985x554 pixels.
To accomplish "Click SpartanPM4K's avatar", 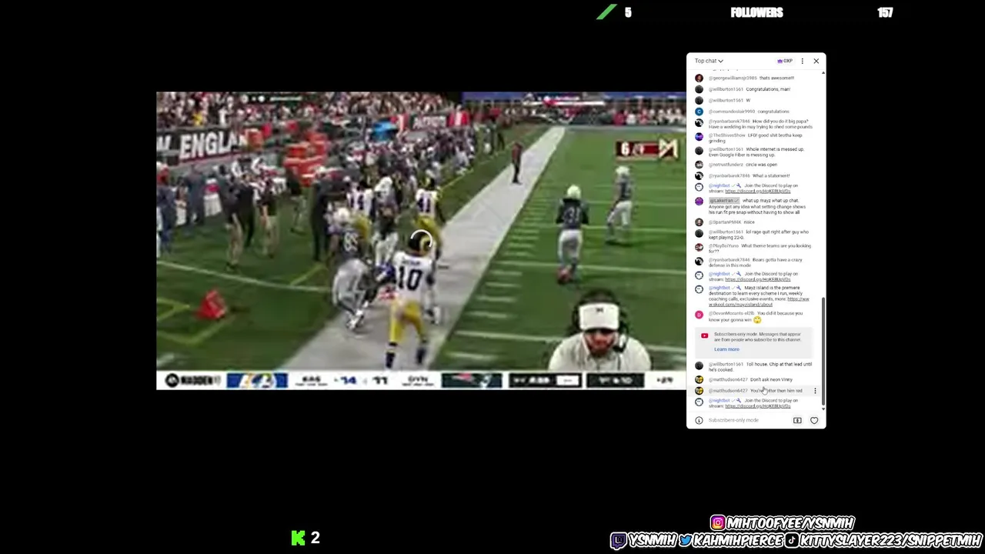I will pyautogui.click(x=699, y=222).
